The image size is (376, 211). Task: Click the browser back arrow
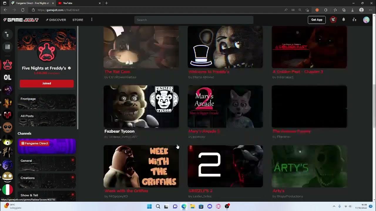[5, 10]
